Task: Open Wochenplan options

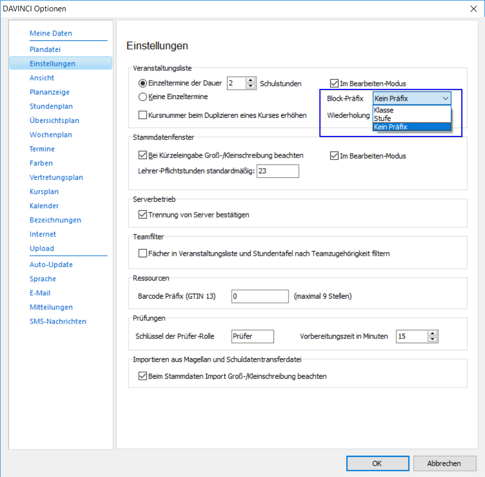Action: point(51,135)
